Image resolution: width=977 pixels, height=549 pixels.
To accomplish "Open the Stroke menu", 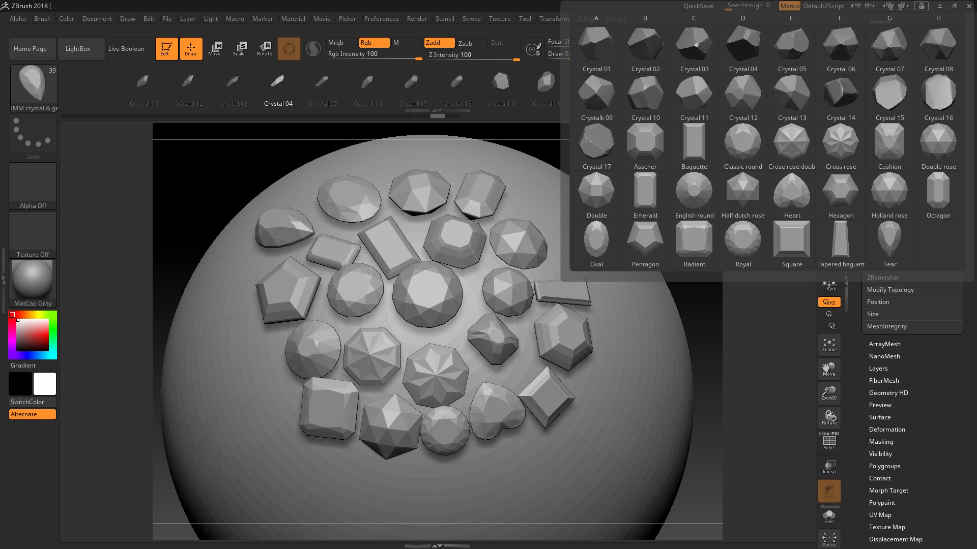I will click(x=471, y=19).
